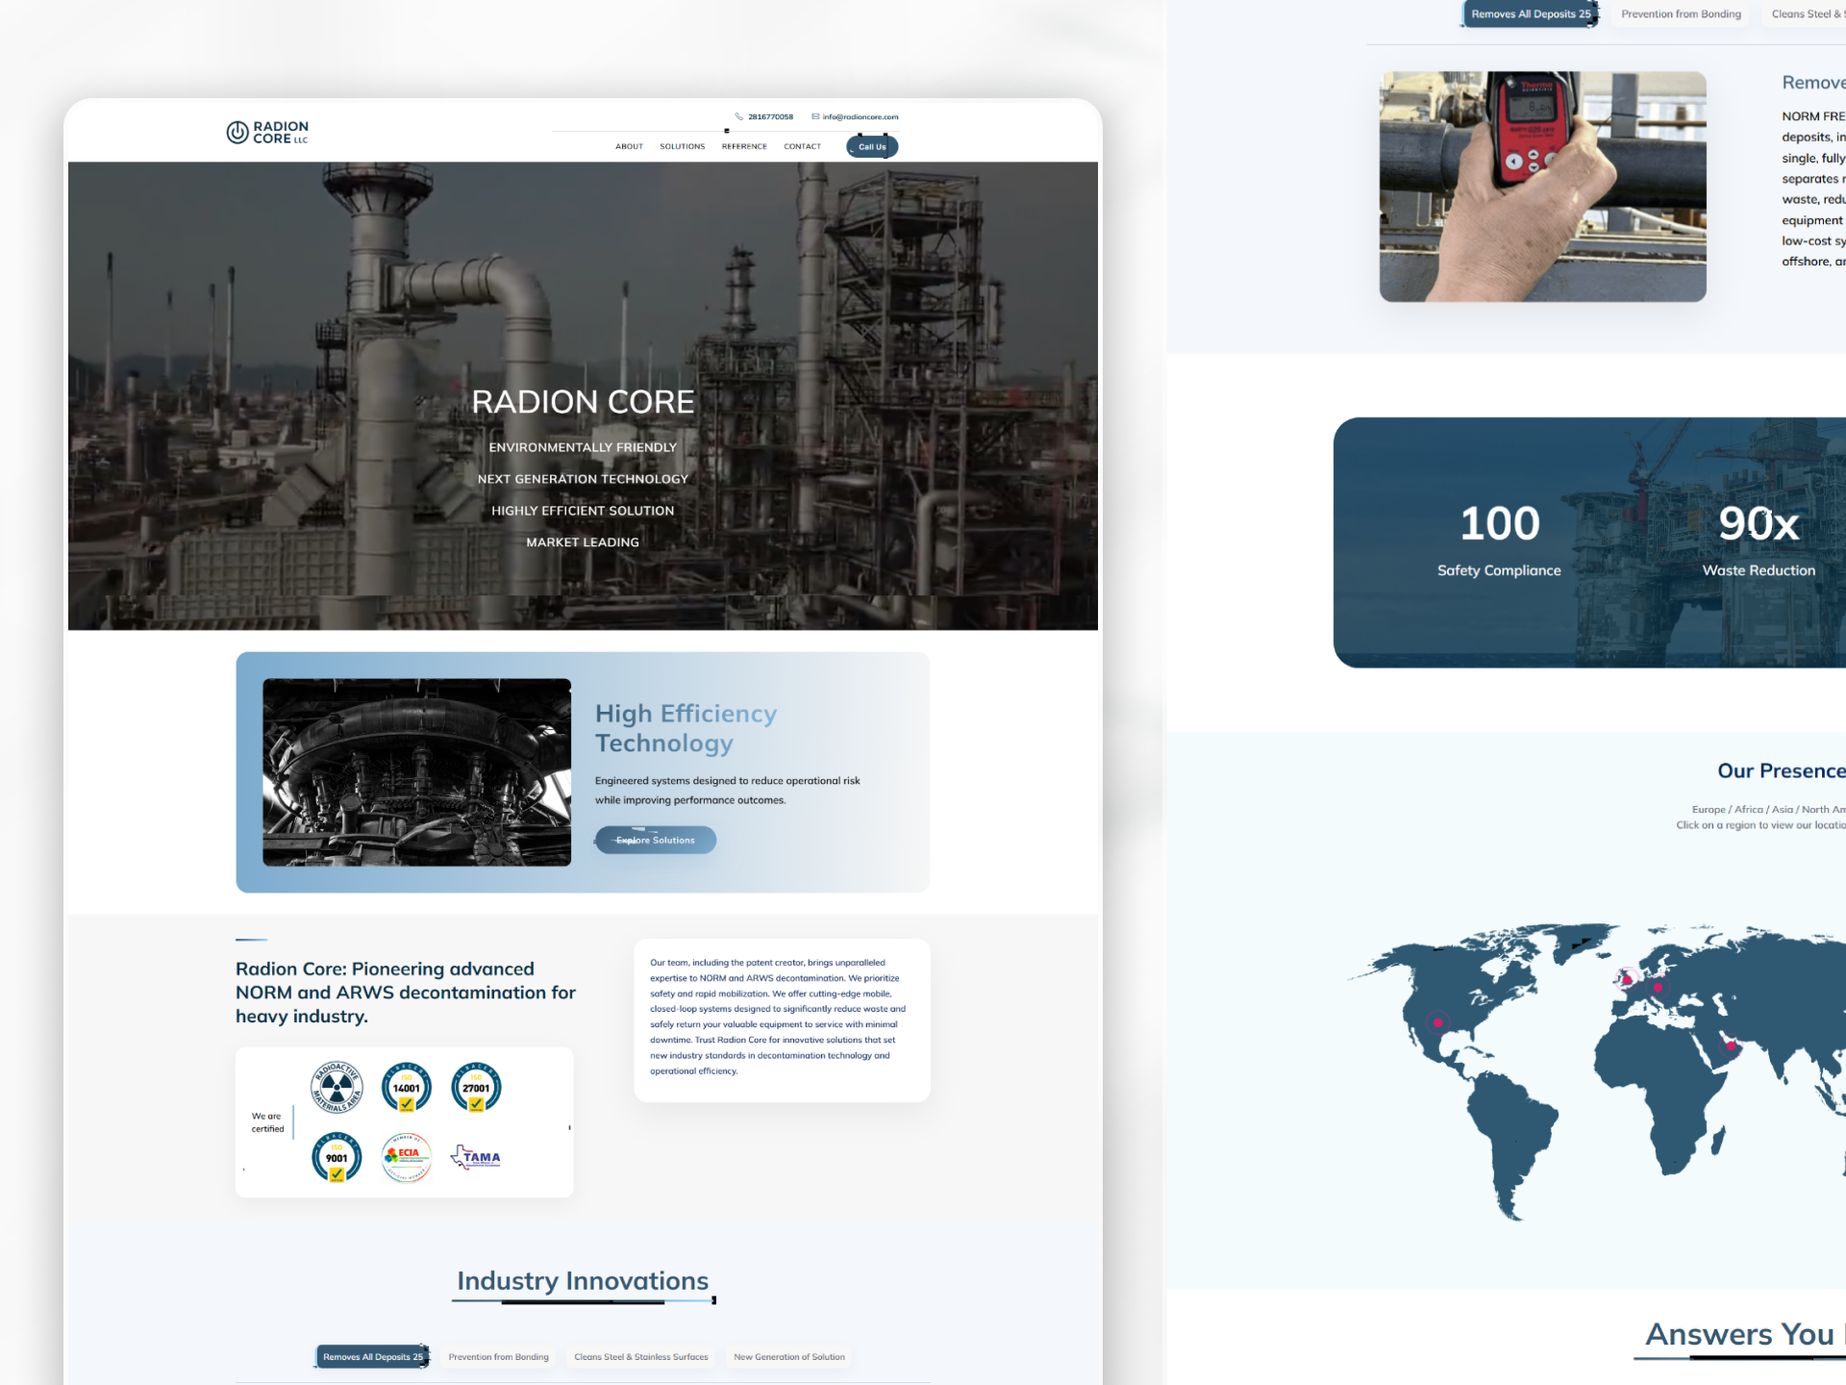Image resolution: width=1846 pixels, height=1385 pixels.
Task: Click the ISO 9001 certification badge
Action: coord(337,1157)
